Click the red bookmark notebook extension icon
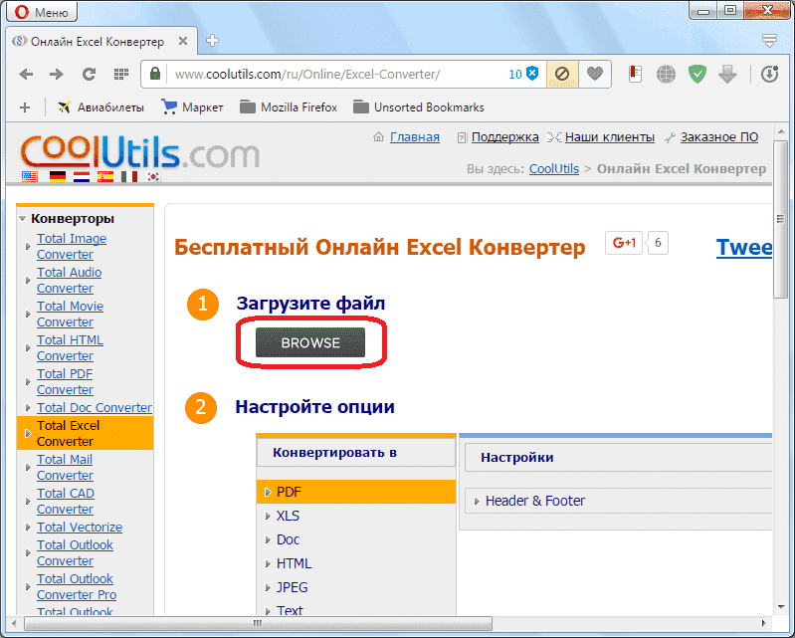This screenshot has width=795, height=638. 635,75
